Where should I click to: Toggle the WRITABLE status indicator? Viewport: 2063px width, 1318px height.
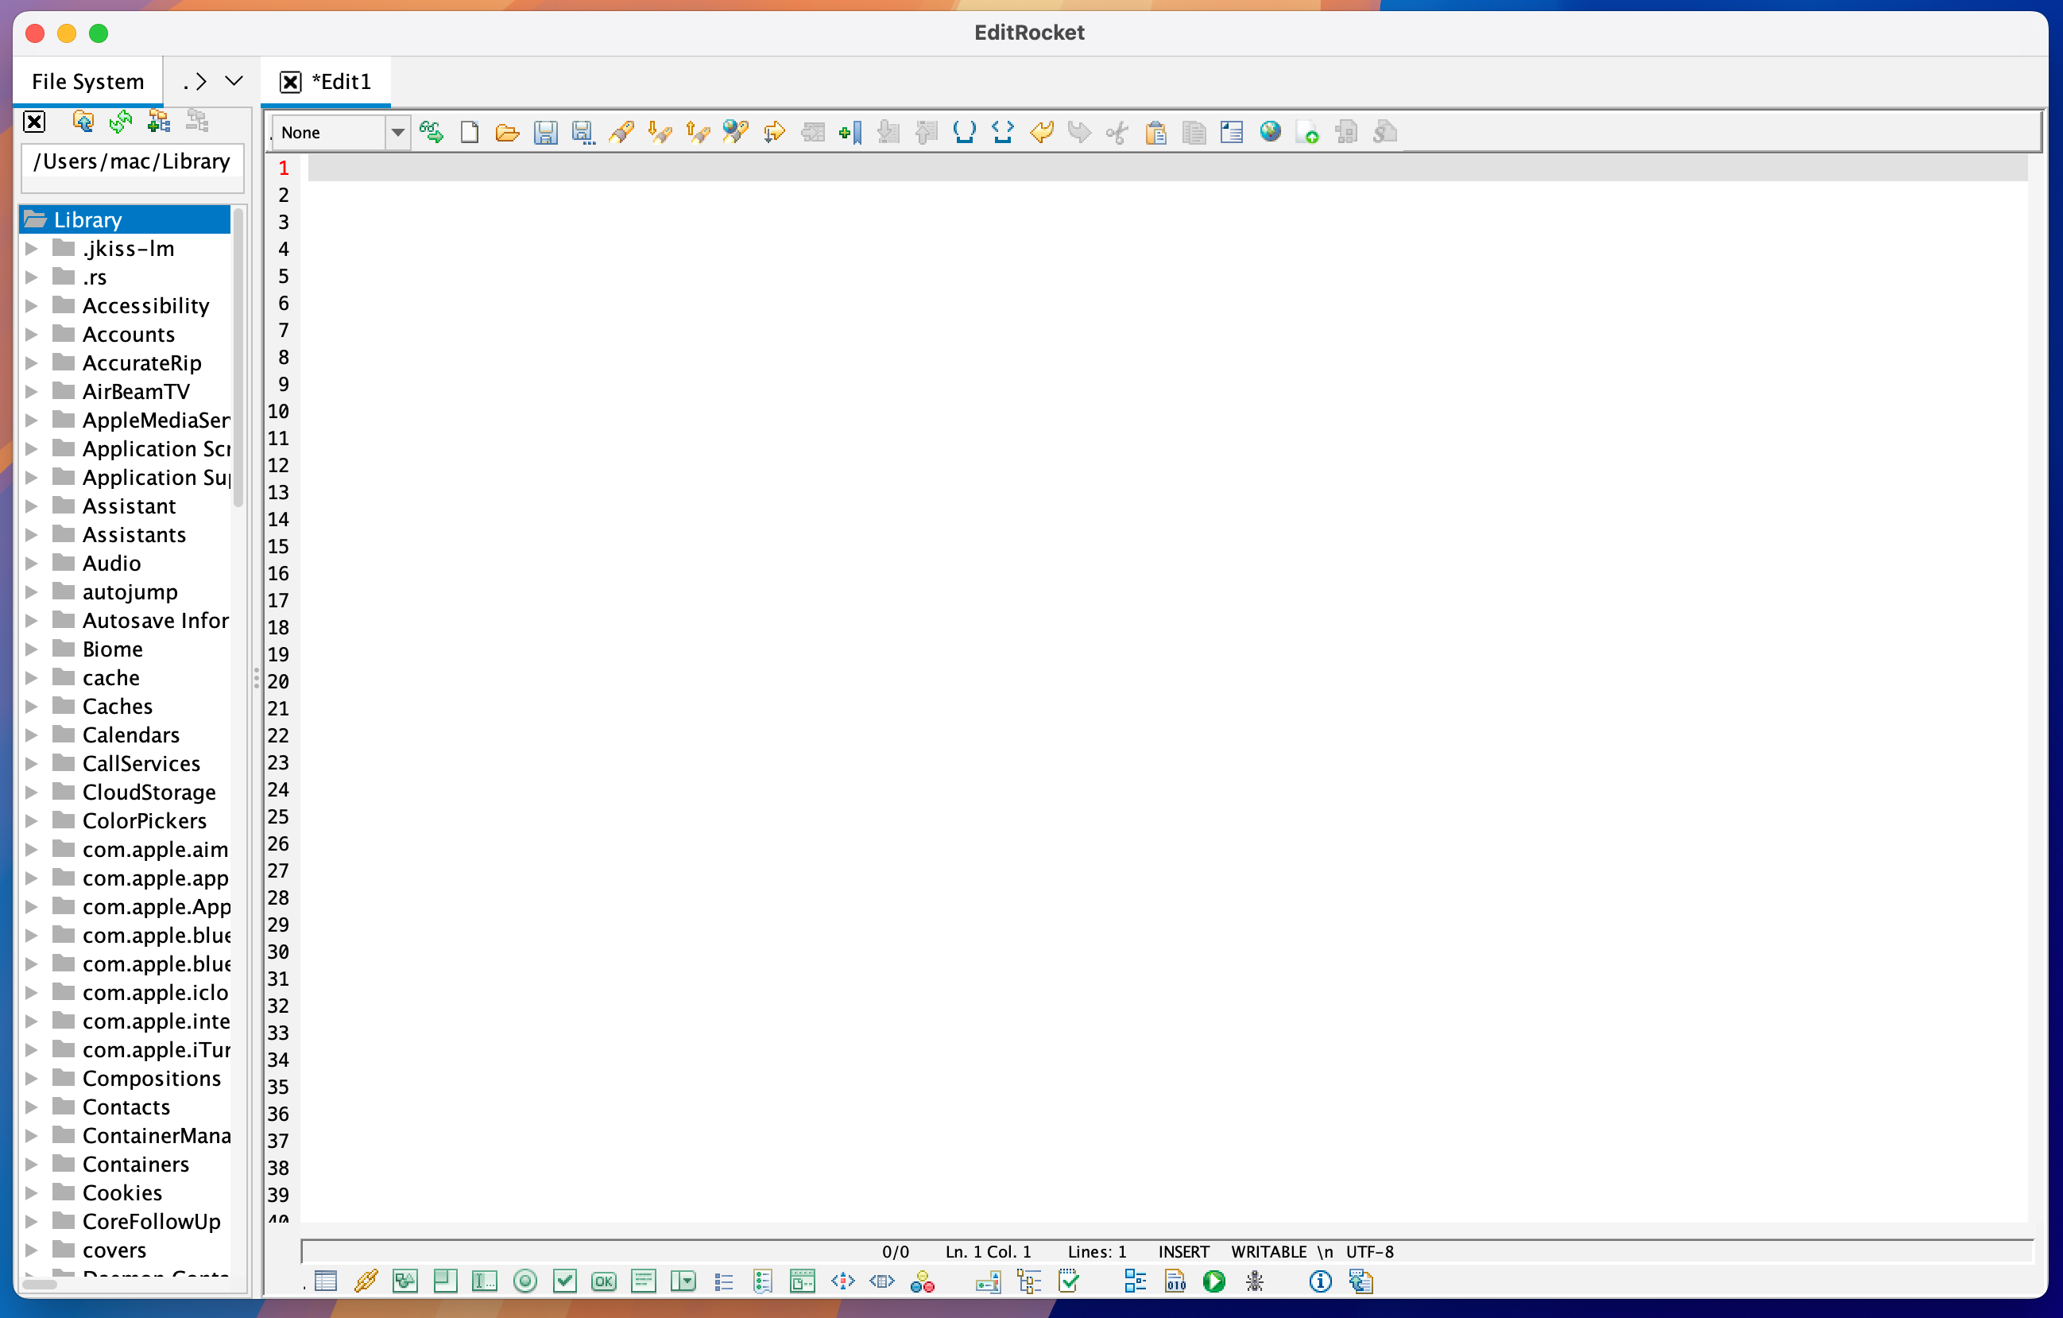click(x=1268, y=1251)
